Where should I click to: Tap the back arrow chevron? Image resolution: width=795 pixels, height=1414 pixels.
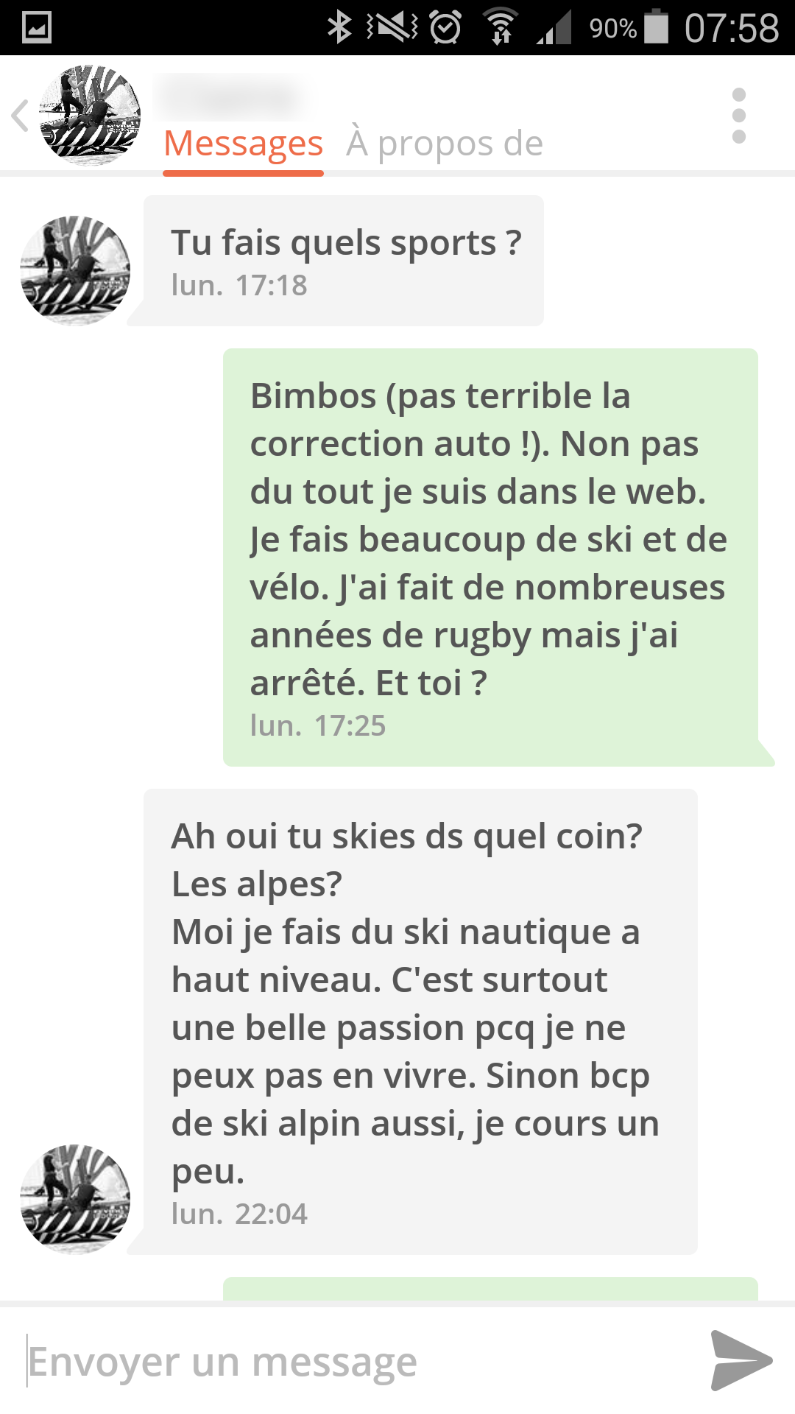coord(21,116)
